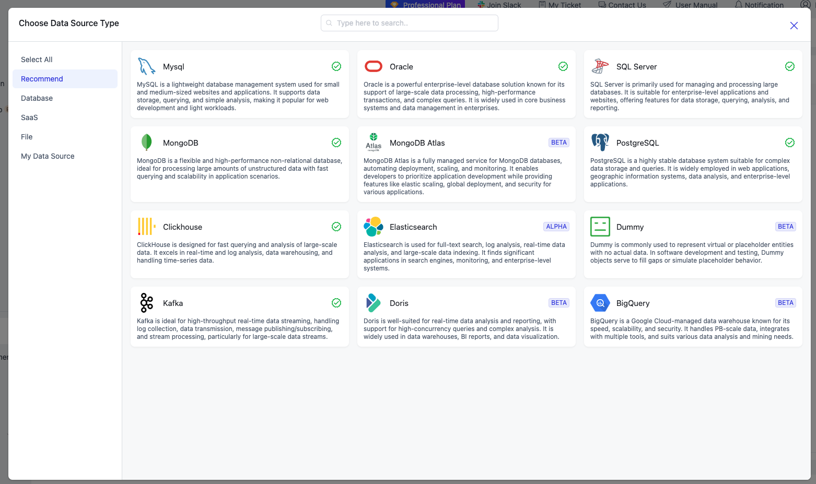
Task: Select the BigQuery card title
Action: (633, 303)
